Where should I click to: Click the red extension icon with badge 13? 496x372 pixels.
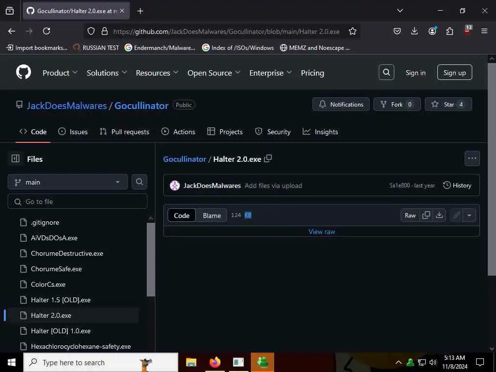coord(467,30)
